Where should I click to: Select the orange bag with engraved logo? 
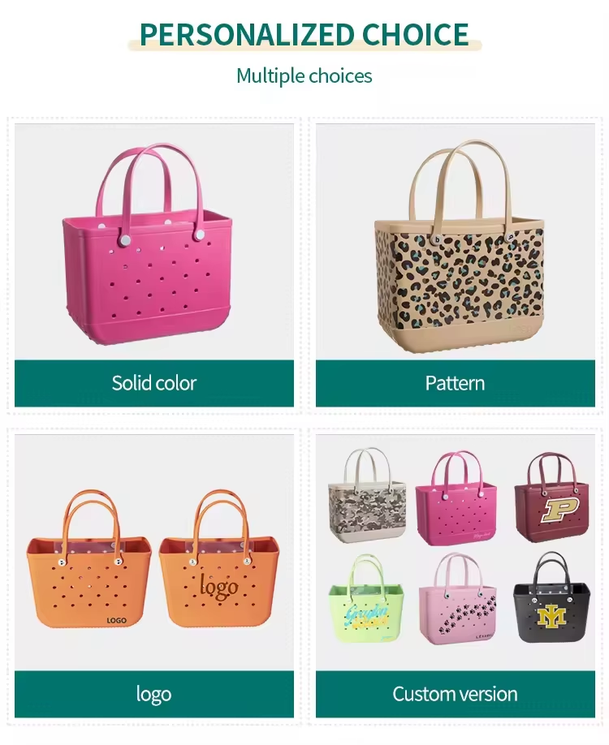pyautogui.click(x=219, y=559)
